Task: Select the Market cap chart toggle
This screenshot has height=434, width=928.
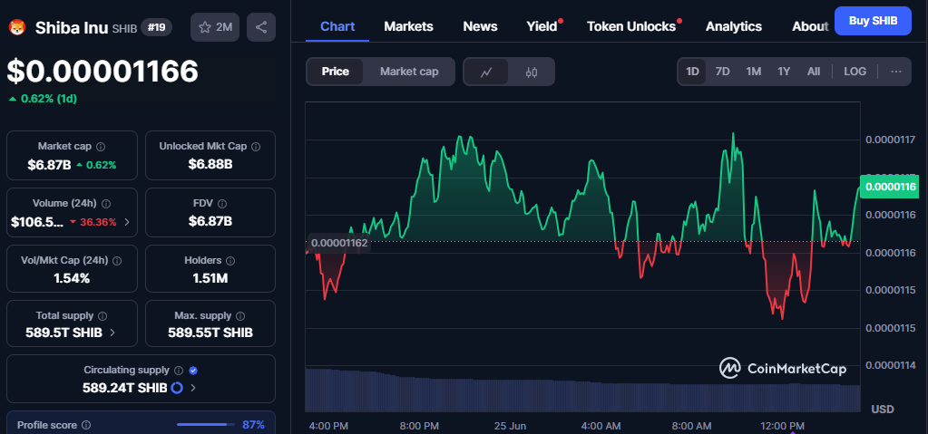Action: (409, 72)
